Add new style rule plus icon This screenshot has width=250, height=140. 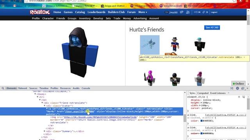[x=239, y=97]
